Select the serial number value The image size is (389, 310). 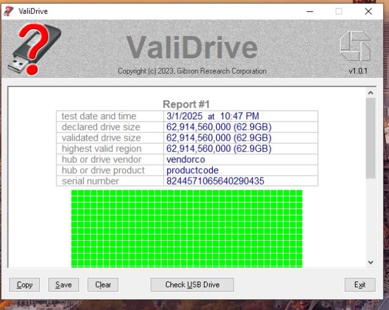point(215,181)
